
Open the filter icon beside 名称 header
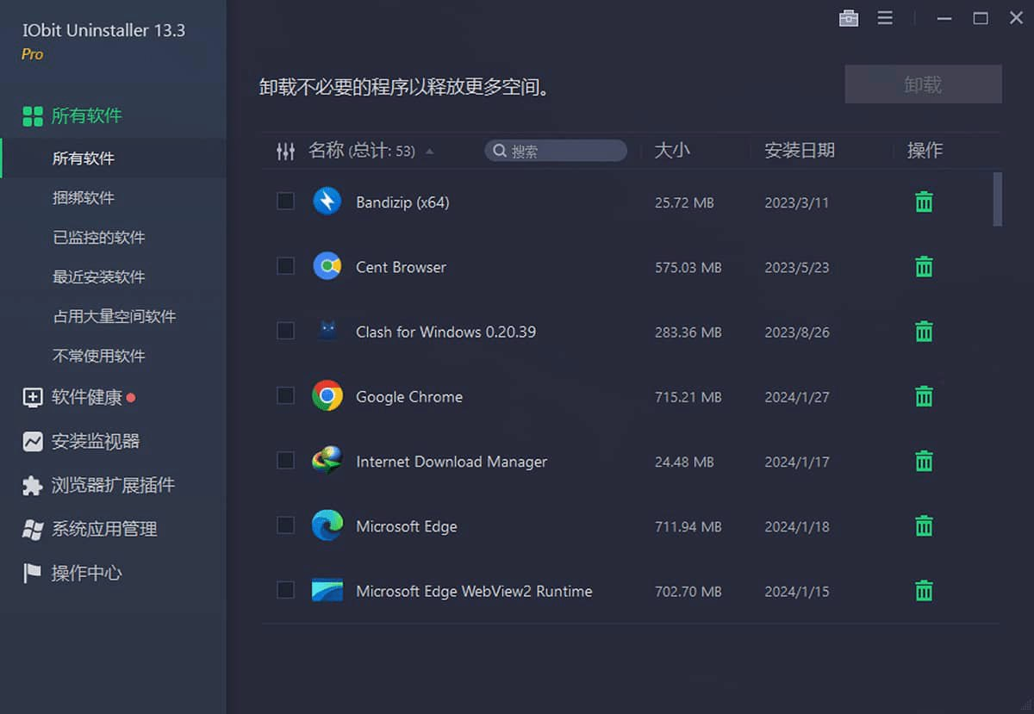pos(284,151)
